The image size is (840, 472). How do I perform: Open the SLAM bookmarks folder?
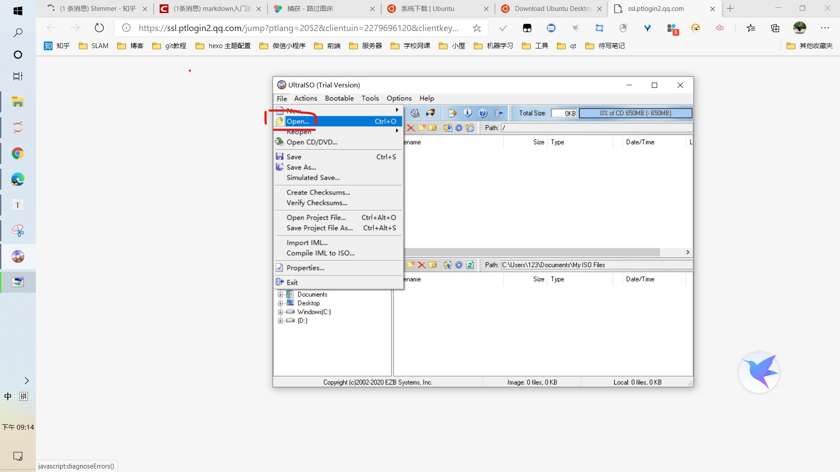(x=94, y=46)
